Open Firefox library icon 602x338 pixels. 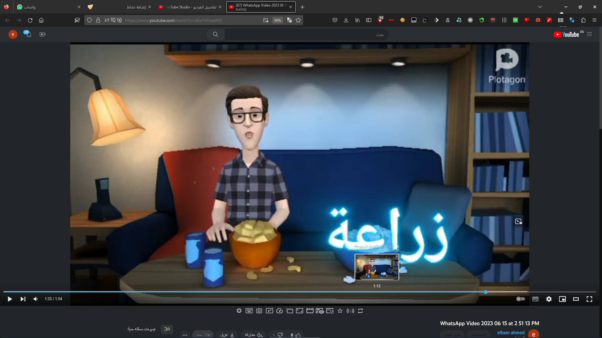pos(357,20)
